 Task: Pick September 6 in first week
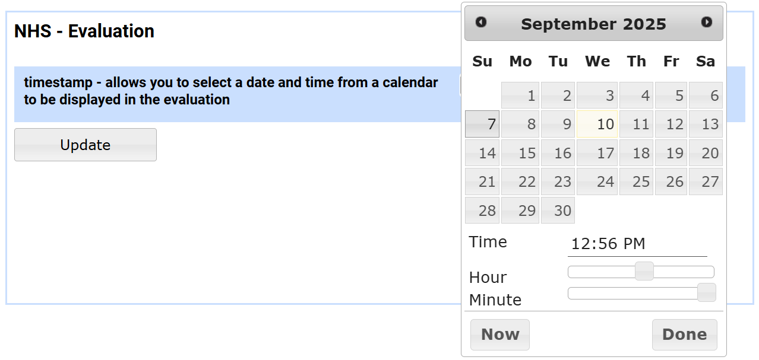click(706, 95)
